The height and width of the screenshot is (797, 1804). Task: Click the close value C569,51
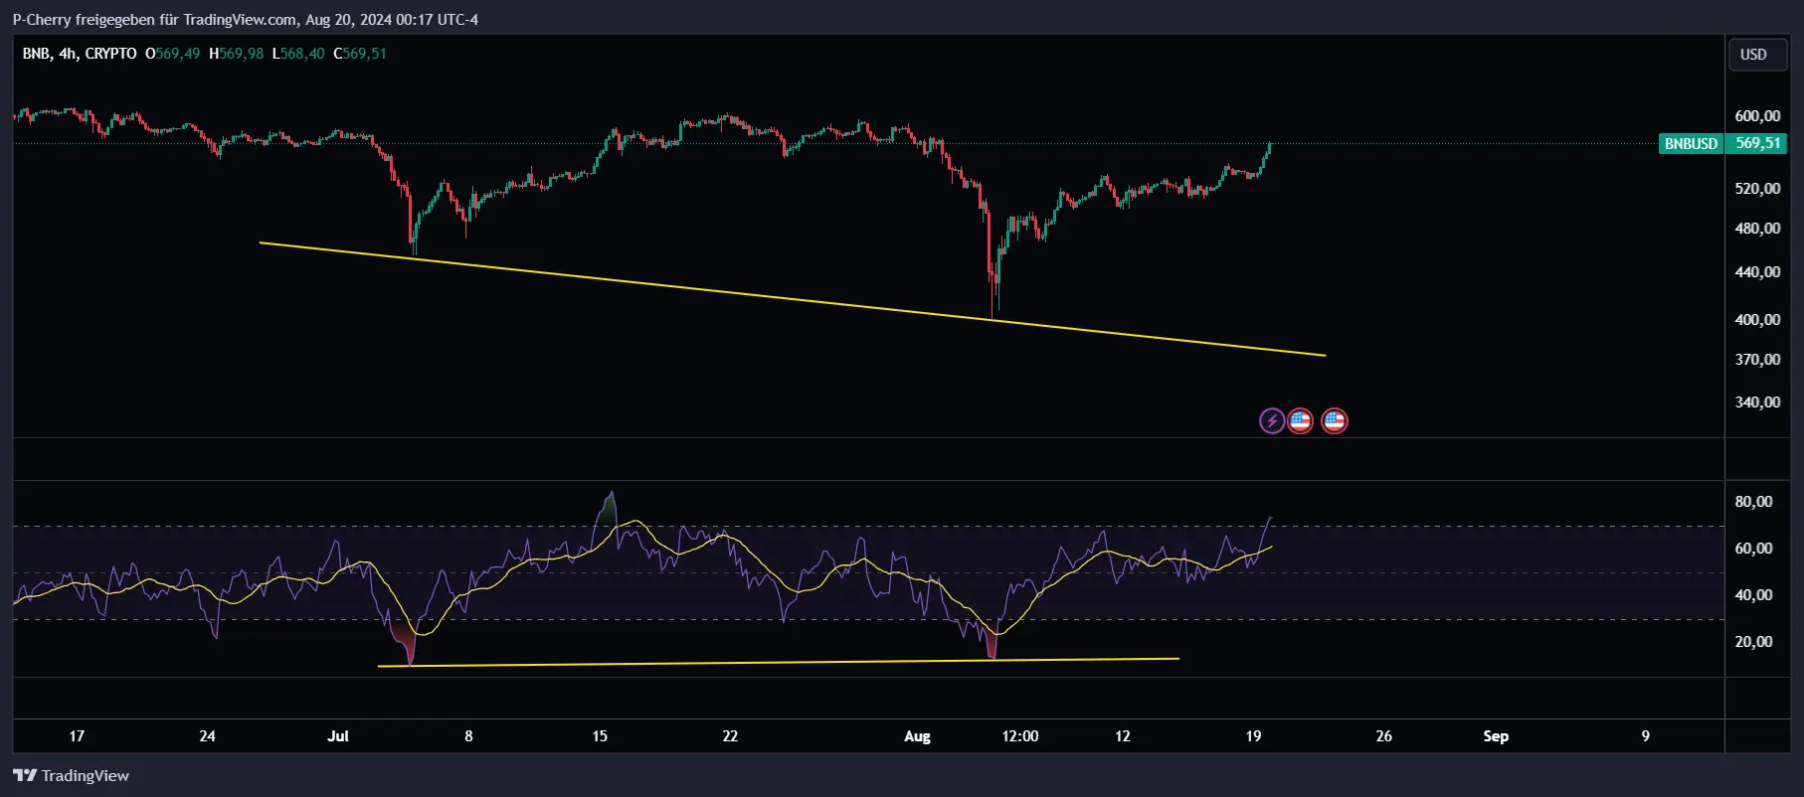(x=360, y=54)
